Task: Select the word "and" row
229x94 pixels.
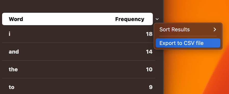Action: (x=79, y=52)
